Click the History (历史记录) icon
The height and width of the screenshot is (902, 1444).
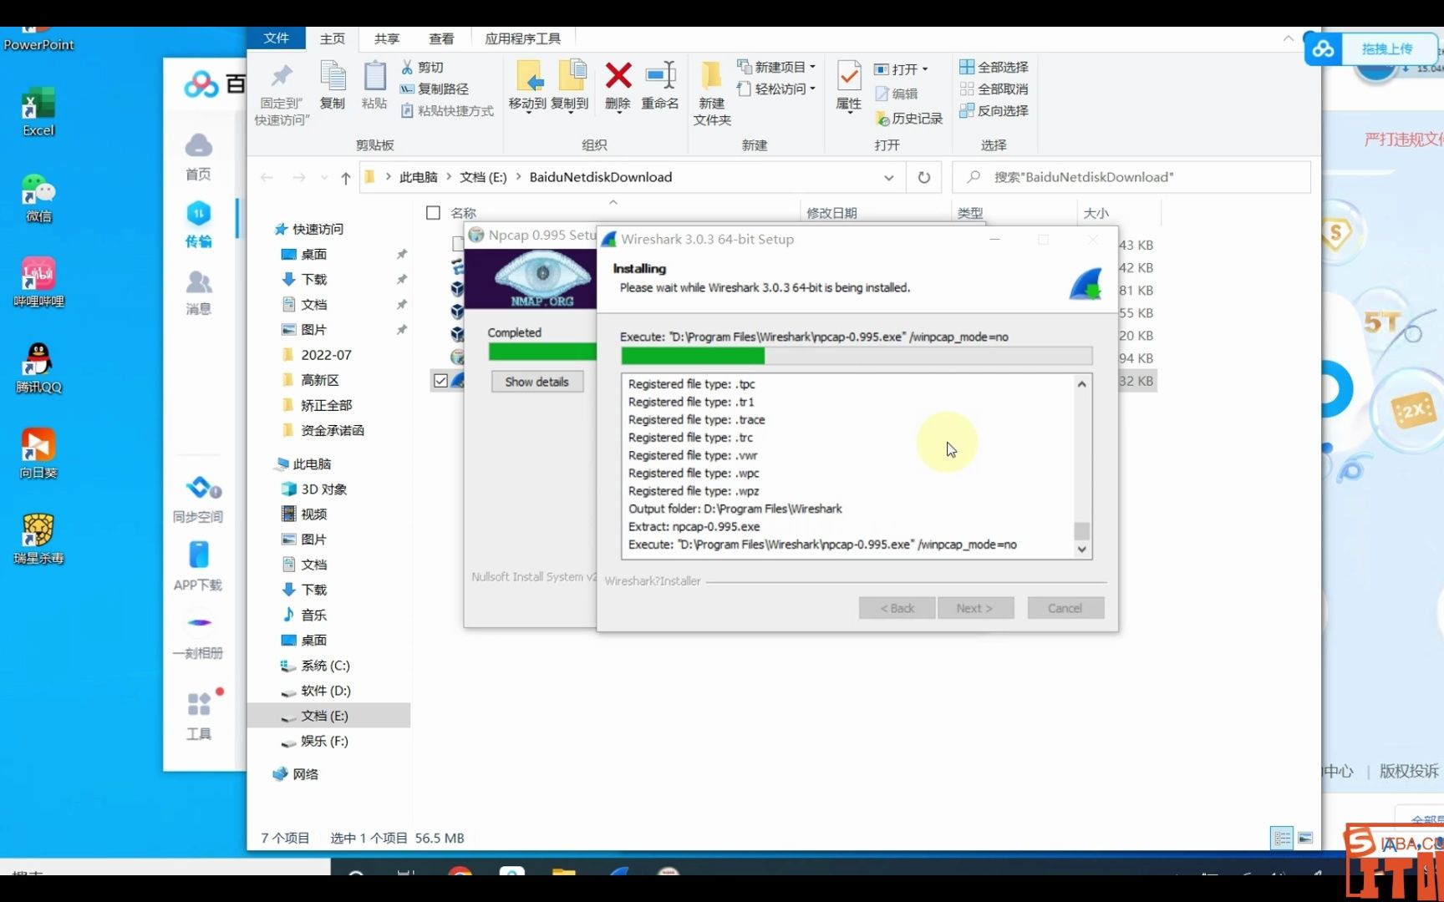(x=882, y=119)
